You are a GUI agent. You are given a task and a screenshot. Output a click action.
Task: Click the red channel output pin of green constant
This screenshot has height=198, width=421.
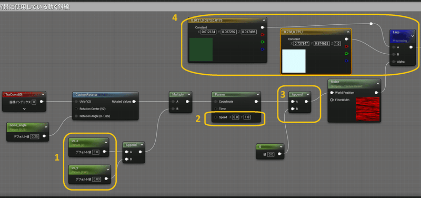pos(262,35)
